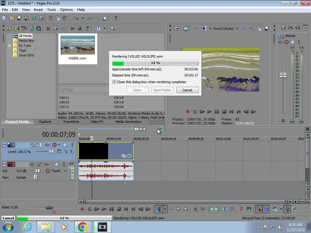311x233 pixels.
Task: Select the Media Bins folder
Action: (x=26, y=41)
